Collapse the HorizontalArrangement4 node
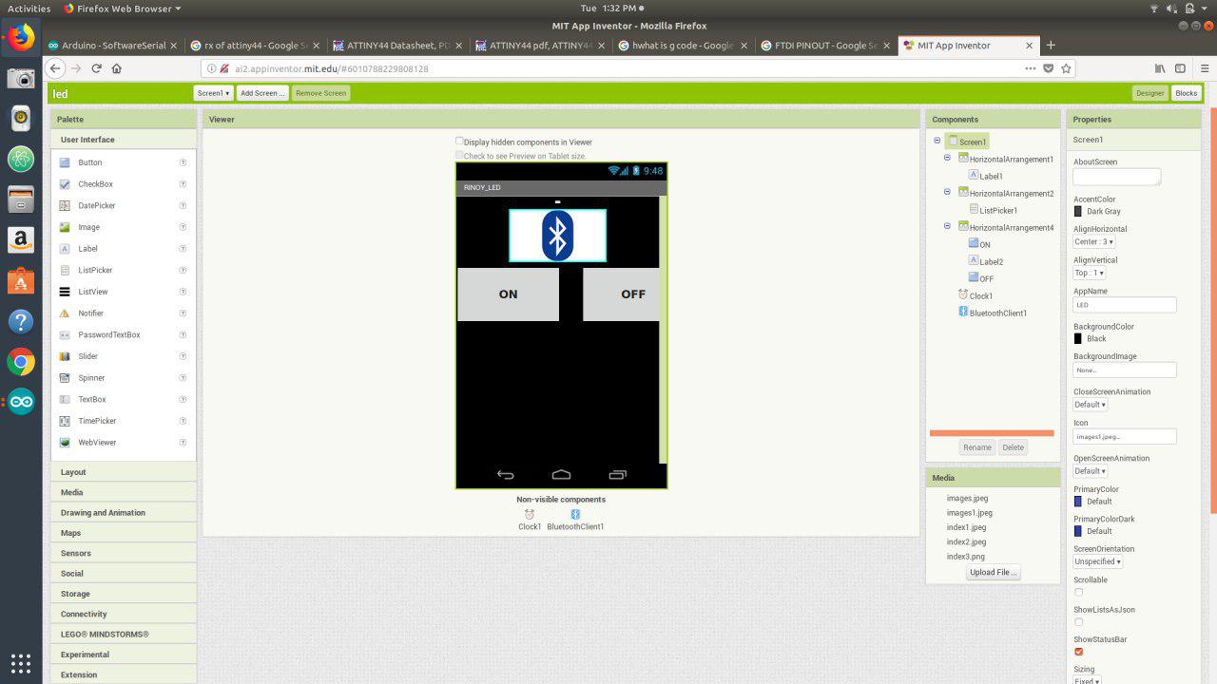 tap(947, 226)
